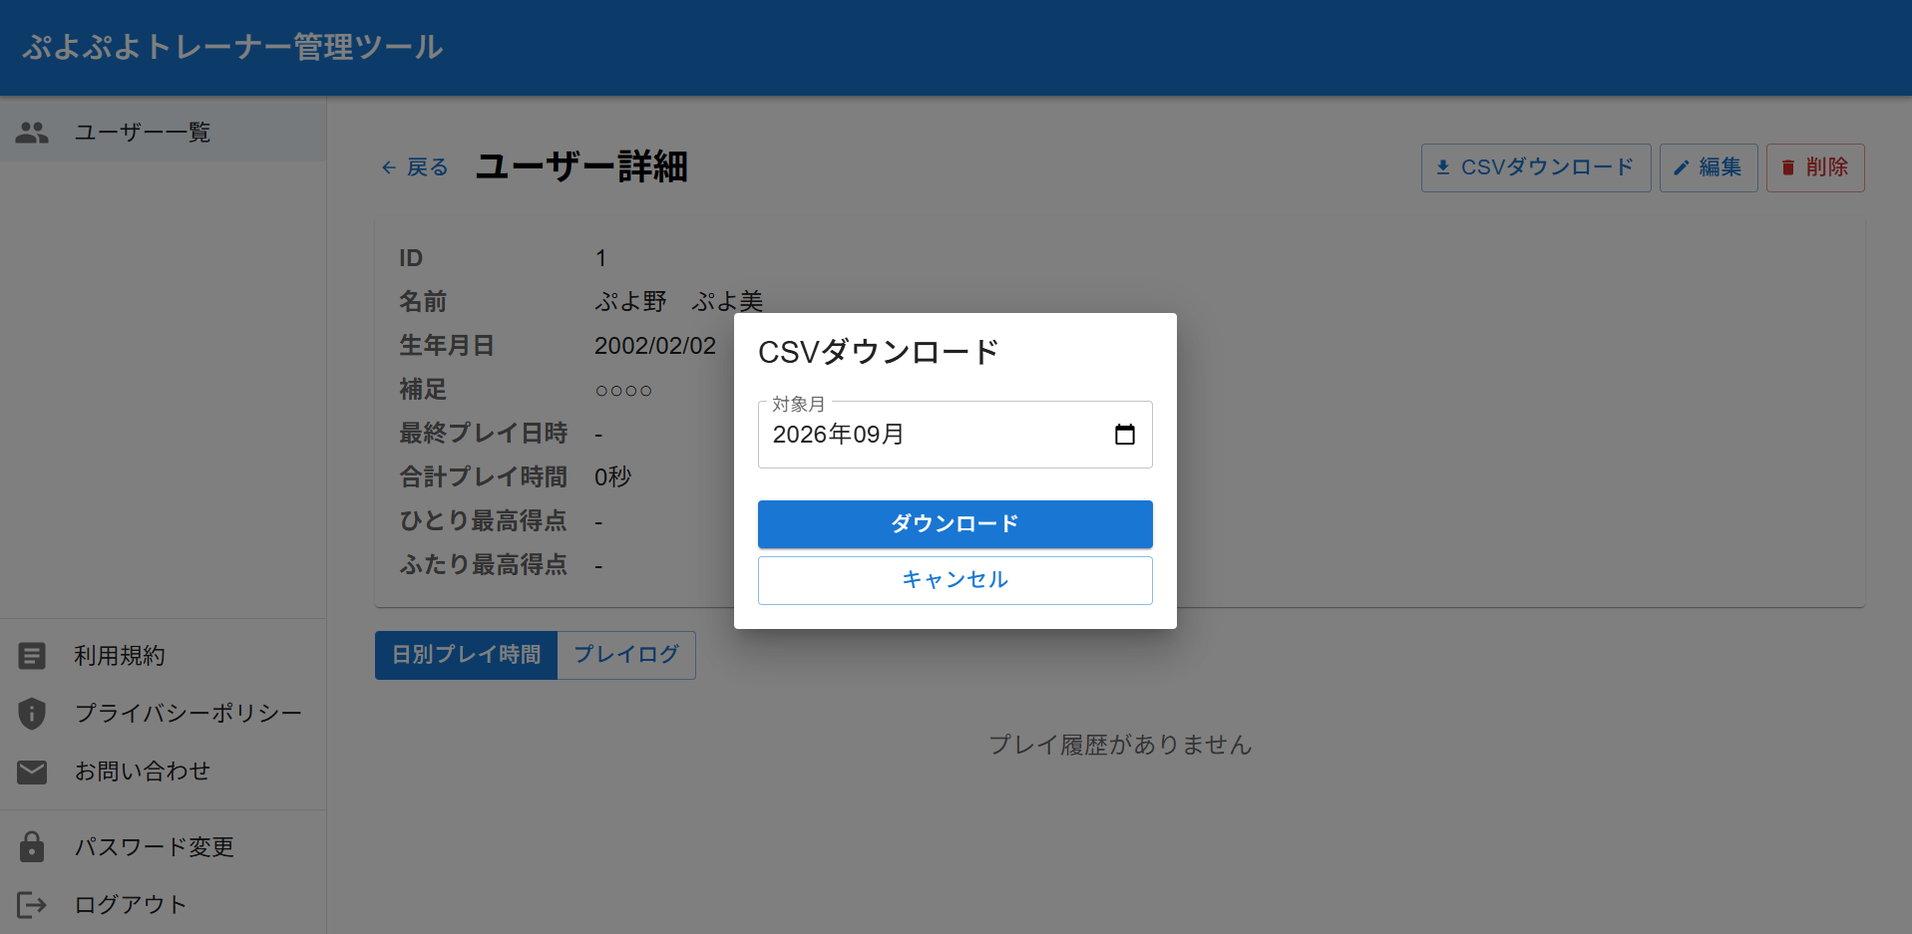Click the lock icon for パスワード変更
This screenshot has width=1912, height=934.
pyautogui.click(x=32, y=847)
